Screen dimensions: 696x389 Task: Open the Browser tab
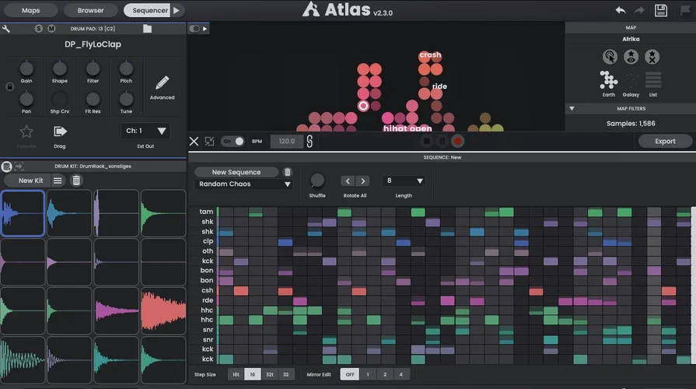click(x=90, y=10)
